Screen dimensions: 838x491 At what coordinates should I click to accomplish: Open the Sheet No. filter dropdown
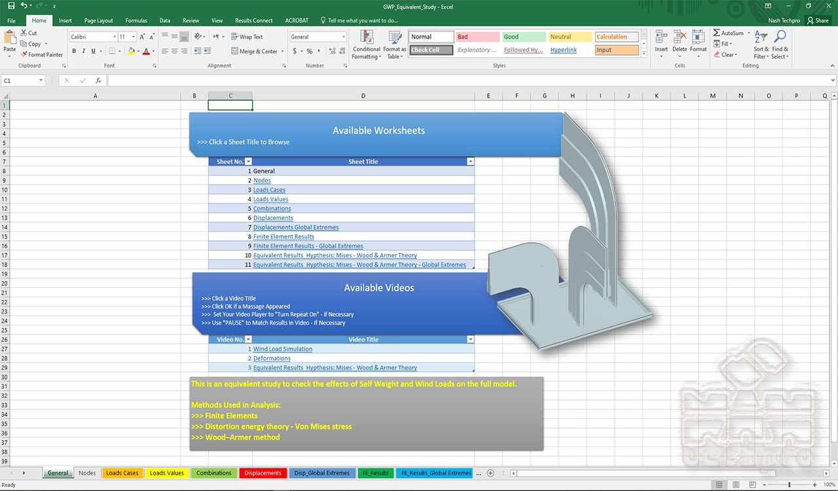click(x=248, y=162)
